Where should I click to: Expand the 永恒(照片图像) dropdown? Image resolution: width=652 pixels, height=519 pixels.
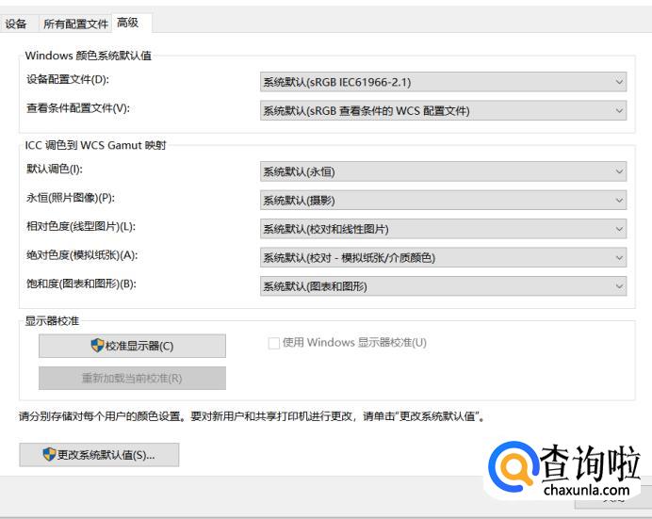(x=443, y=201)
